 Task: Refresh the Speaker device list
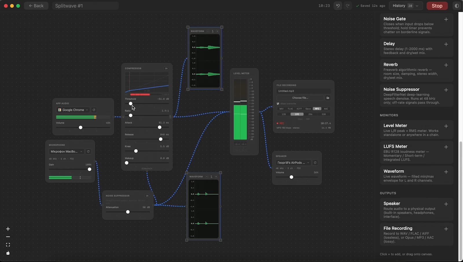click(315, 163)
